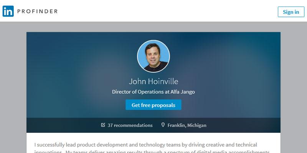Click the PROFINDER wordmark in header
Screen dimensions: 307x153
(37, 11)
